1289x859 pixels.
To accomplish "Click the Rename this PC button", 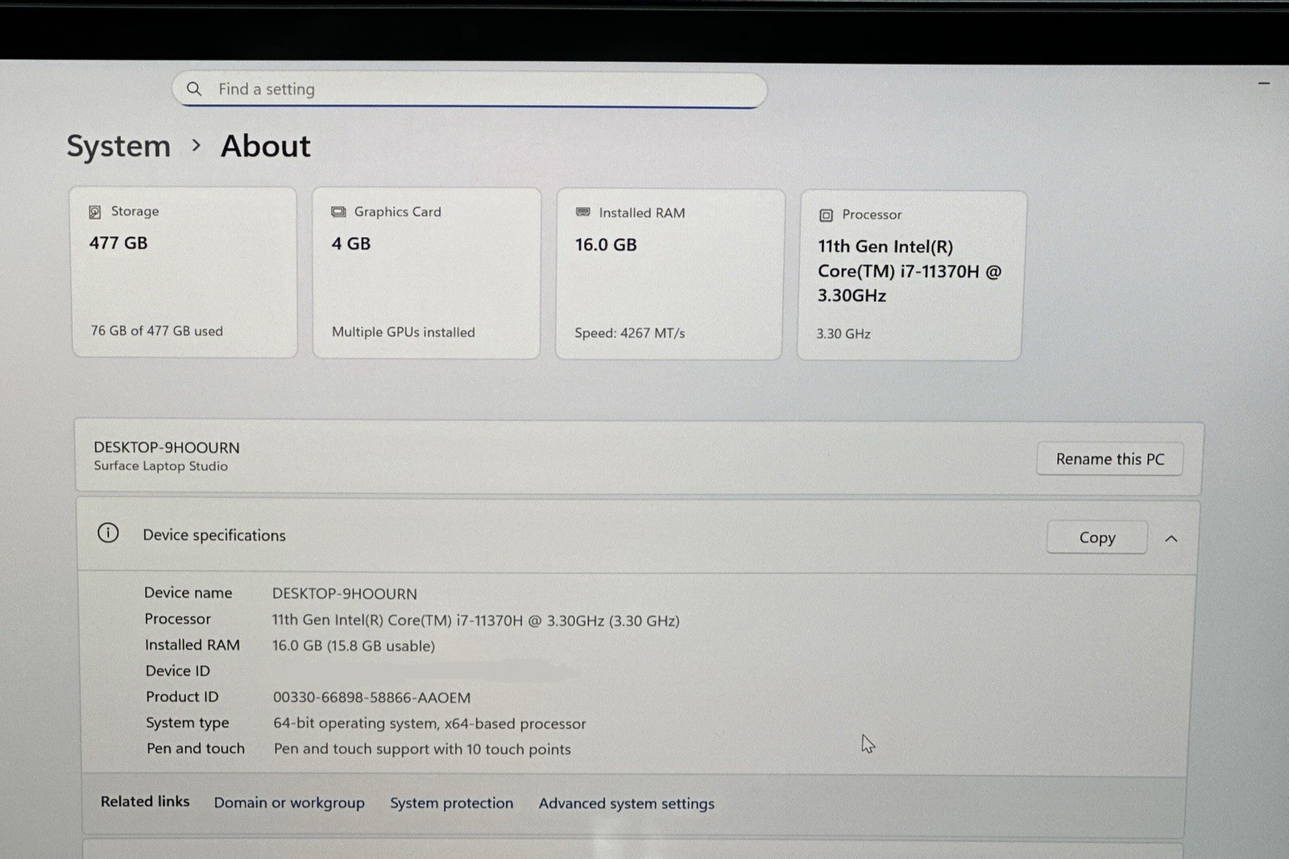I will click(x=1109, y=459).
